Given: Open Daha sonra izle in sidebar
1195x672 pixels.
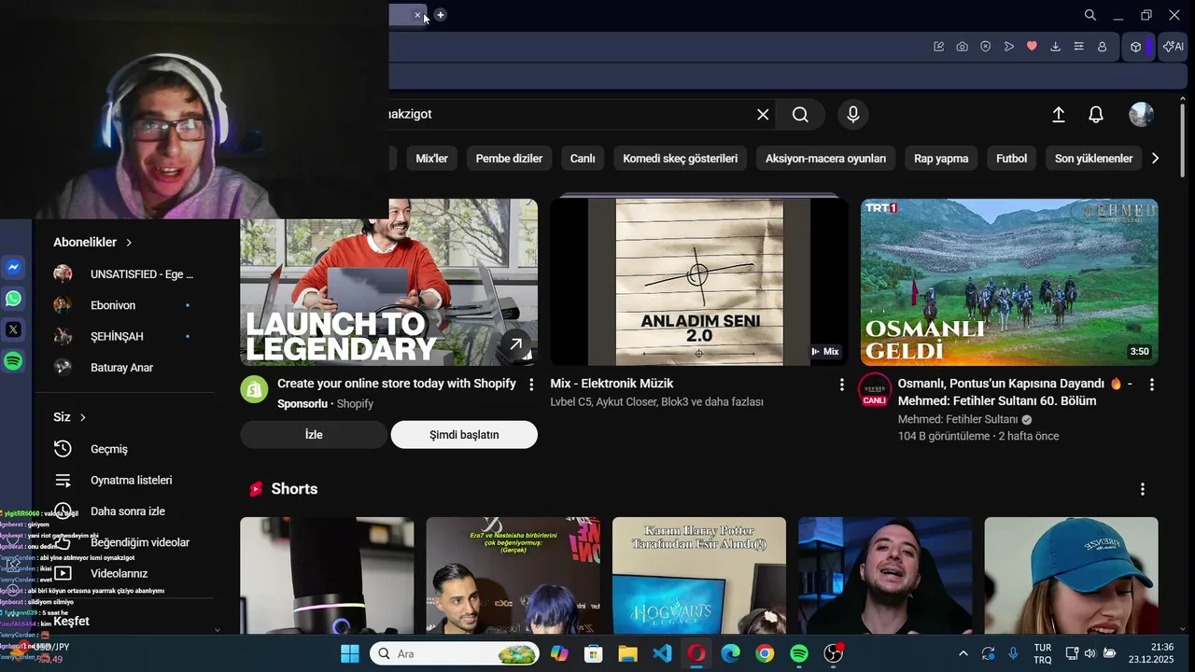Looking at the screenshot, I should pos(127,511).
